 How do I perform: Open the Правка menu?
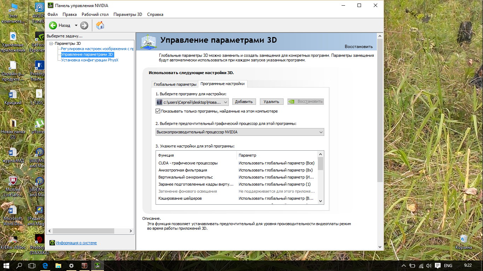pyautogui.click(x=70, y=14)
